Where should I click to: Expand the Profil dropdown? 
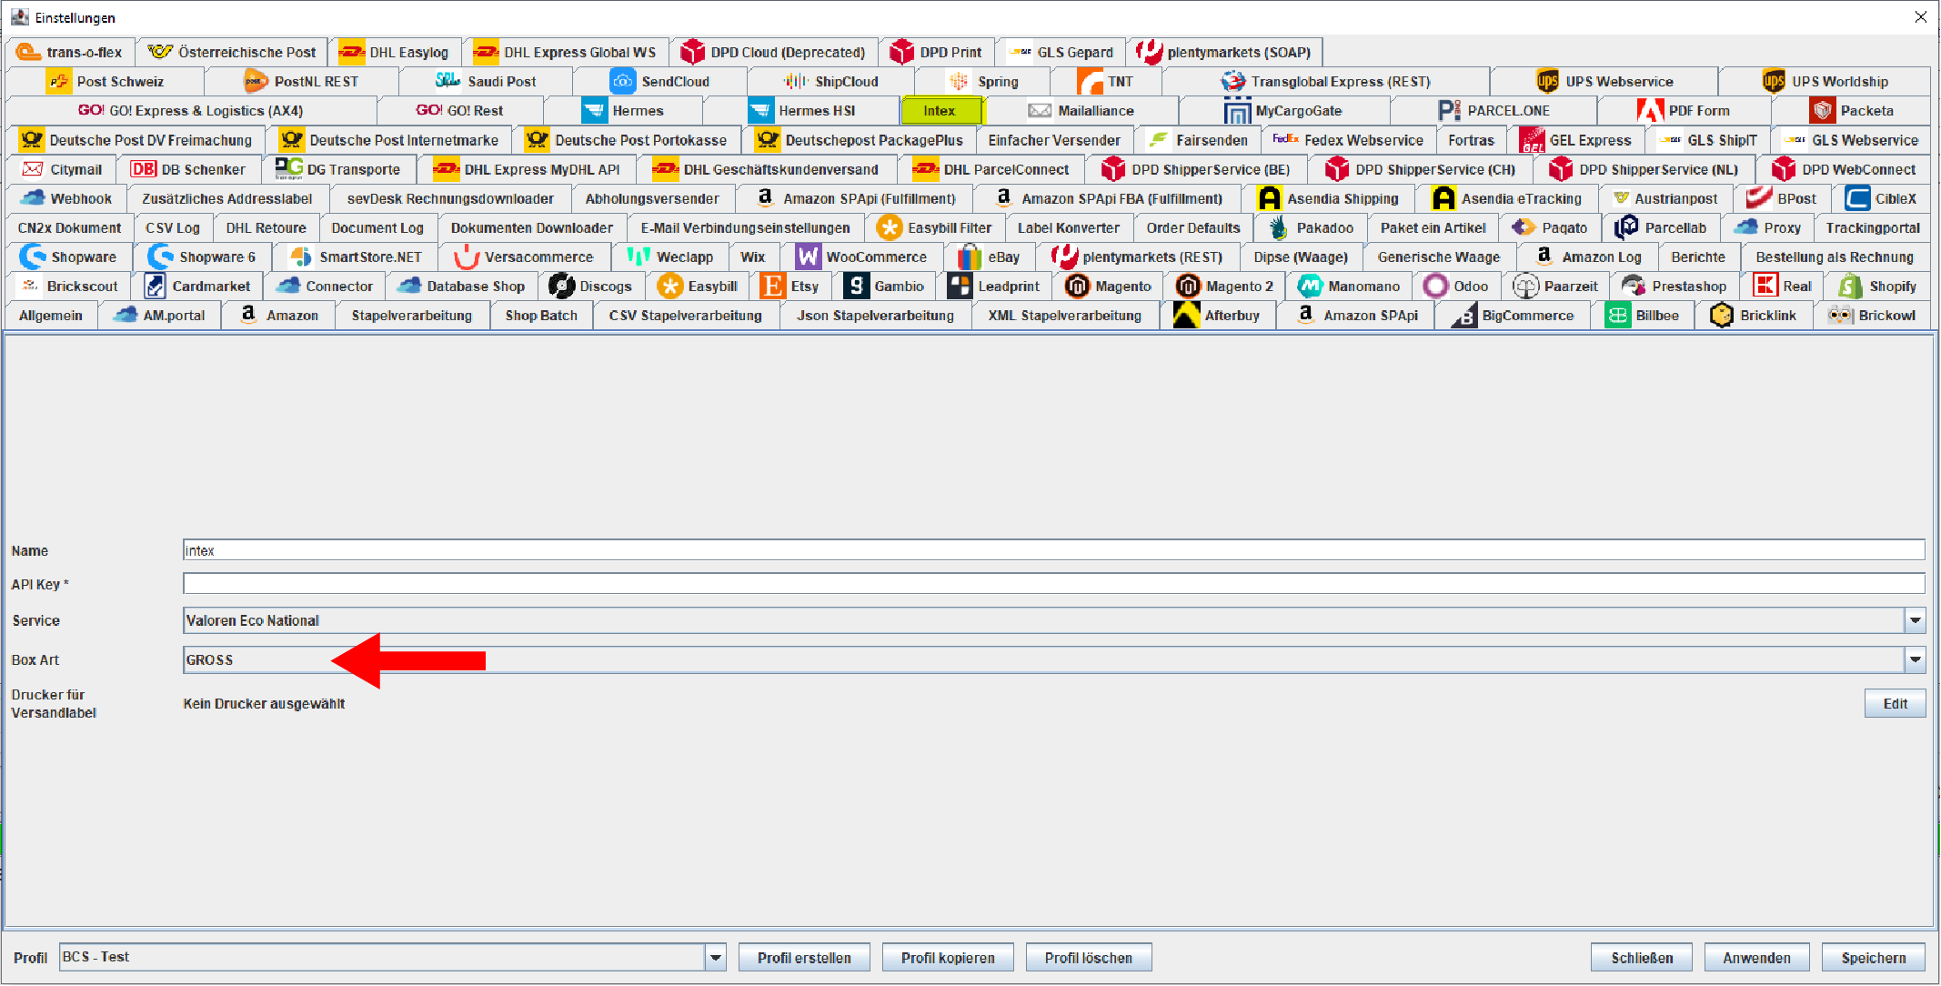[x=716, y=958]
